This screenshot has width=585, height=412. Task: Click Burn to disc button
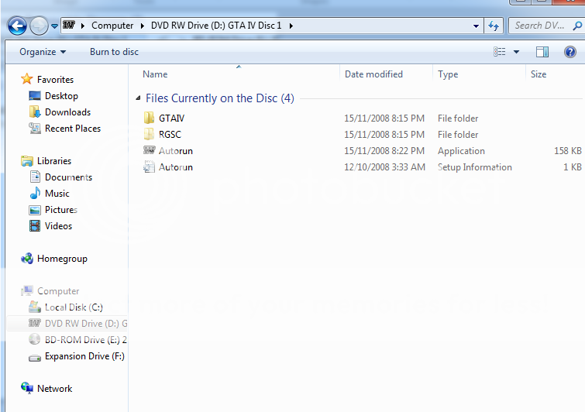pyautogui.click(x=114, y=52)
